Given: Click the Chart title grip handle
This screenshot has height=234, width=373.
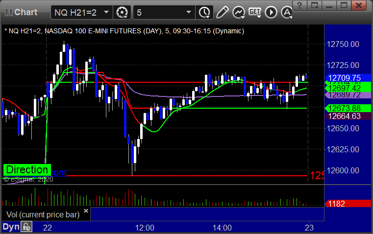Looking at the screenshot, I should 8,12.
